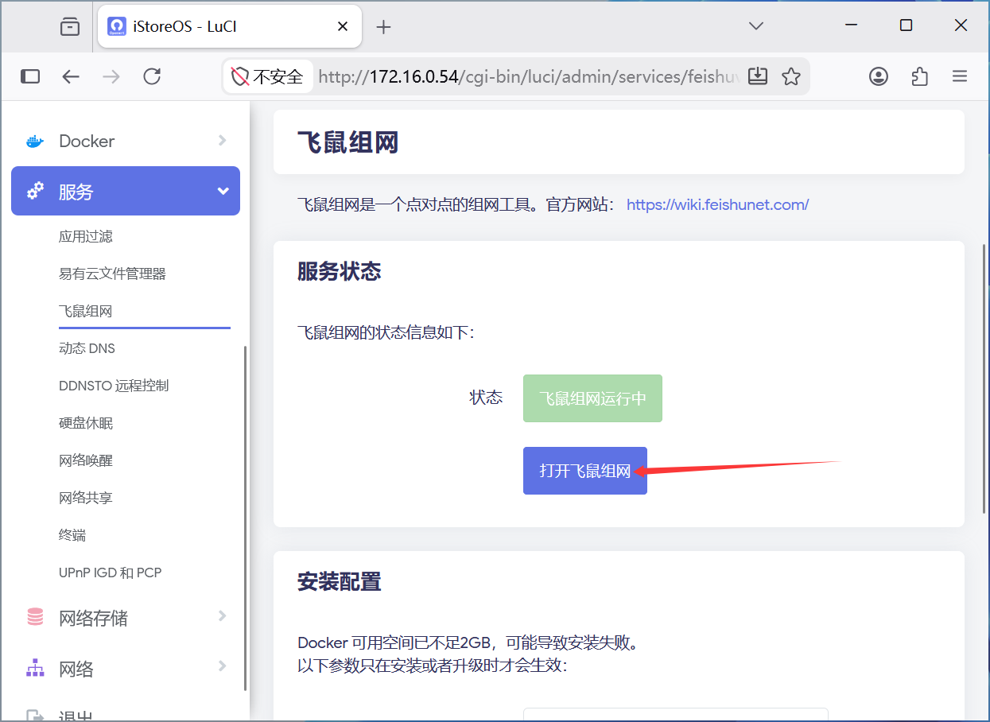Viewport: 990px width, 722px height.
Task: Close the iStoreOS - LuCI tab
Action: 343,26
